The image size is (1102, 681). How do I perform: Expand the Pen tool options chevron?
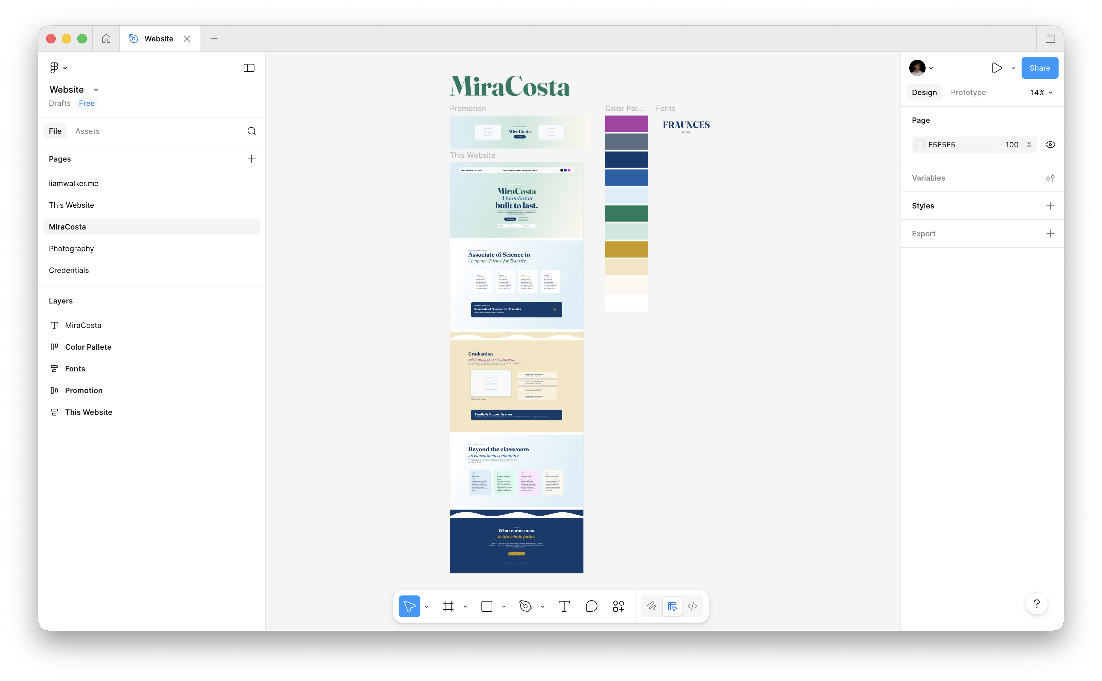(543, 607)
